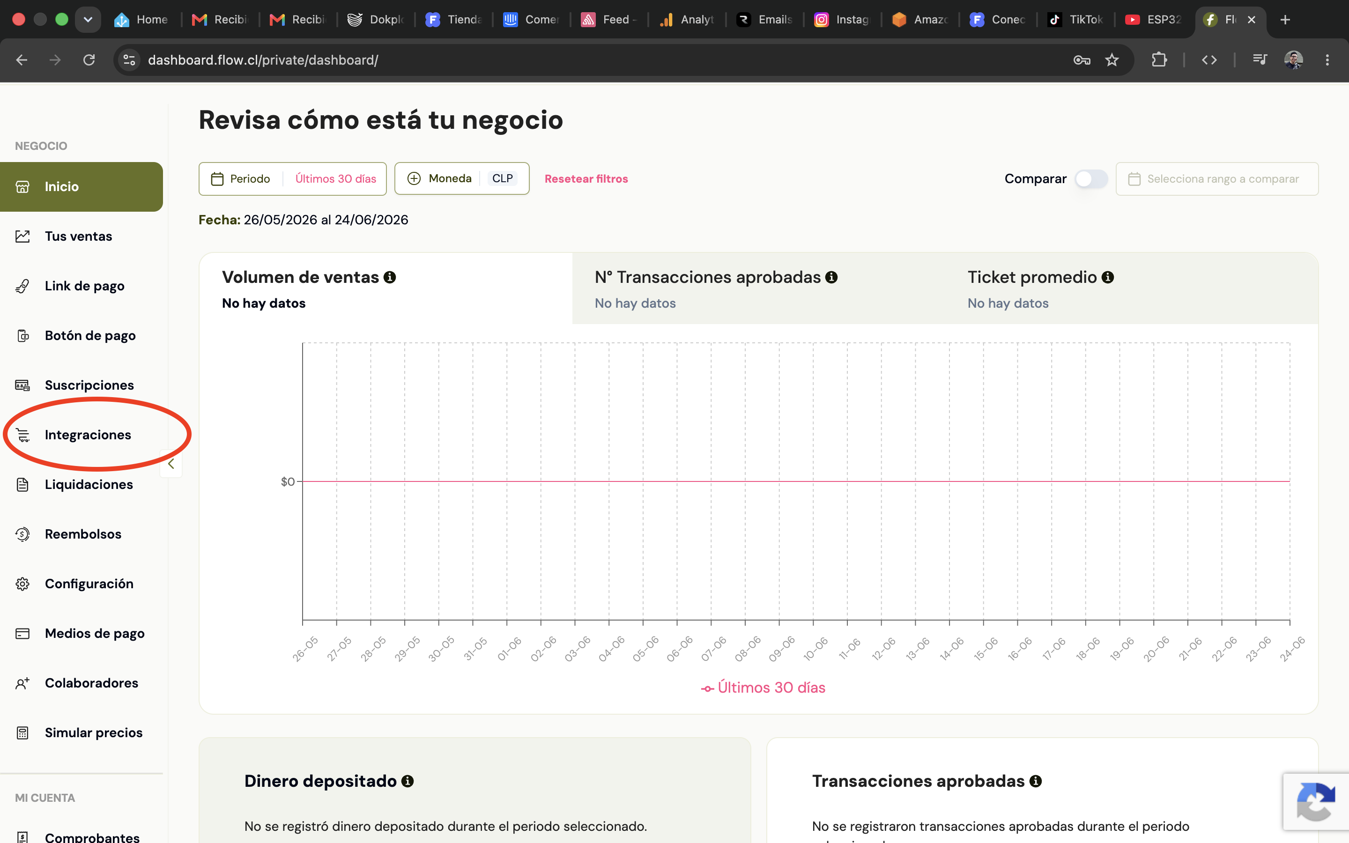Switch to the Dokploy browser tab

click(376, 20)
